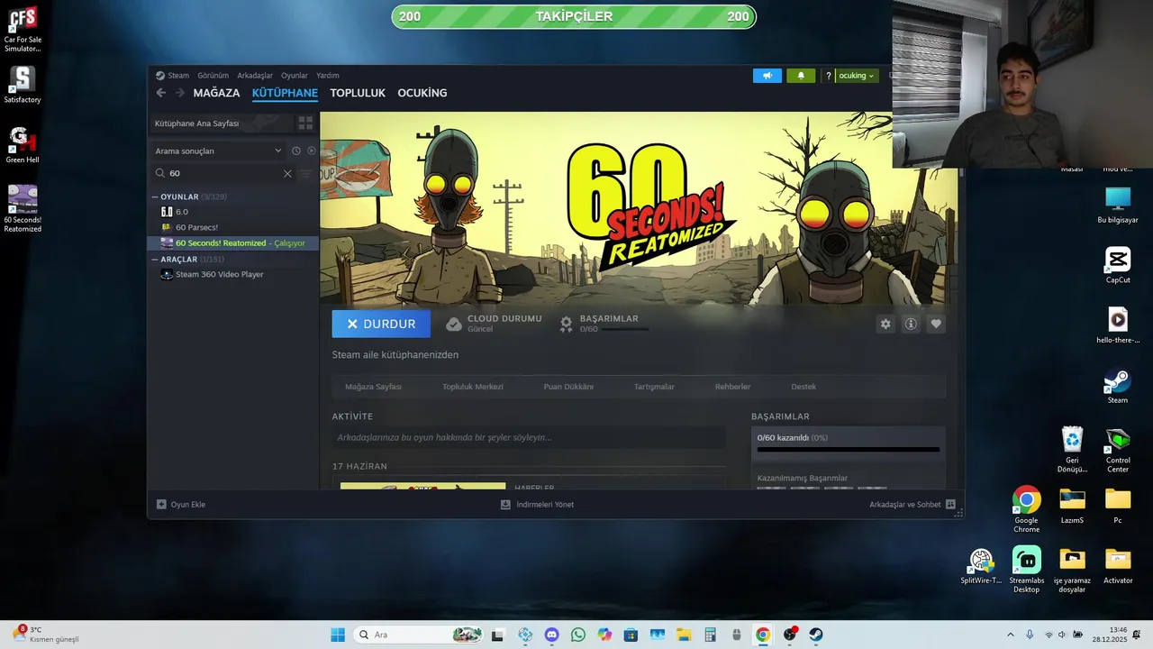Open the notifications bell

[801, 76]
